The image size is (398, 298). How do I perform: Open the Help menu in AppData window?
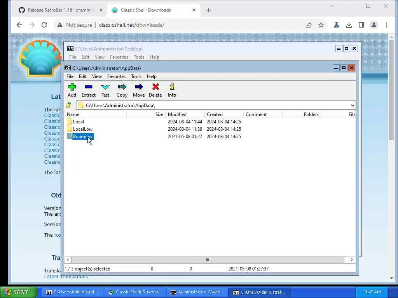point(152,76)
